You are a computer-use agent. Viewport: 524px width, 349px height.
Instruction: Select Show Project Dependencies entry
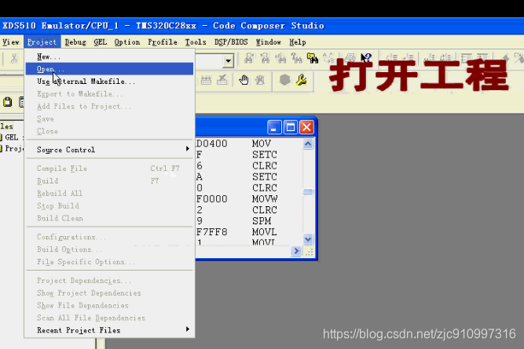click(x=110, y=293)
